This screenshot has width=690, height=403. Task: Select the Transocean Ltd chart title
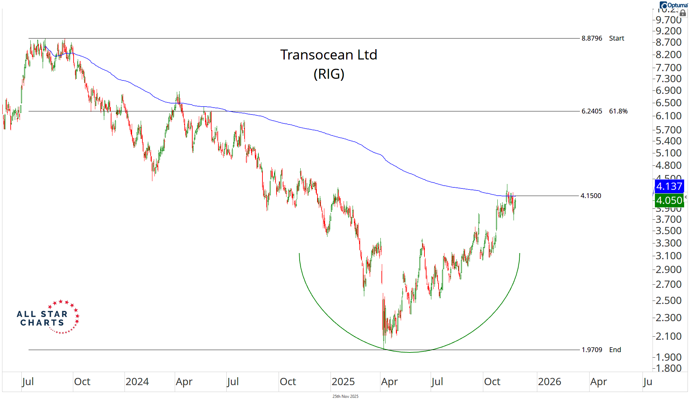click(328, 55)
